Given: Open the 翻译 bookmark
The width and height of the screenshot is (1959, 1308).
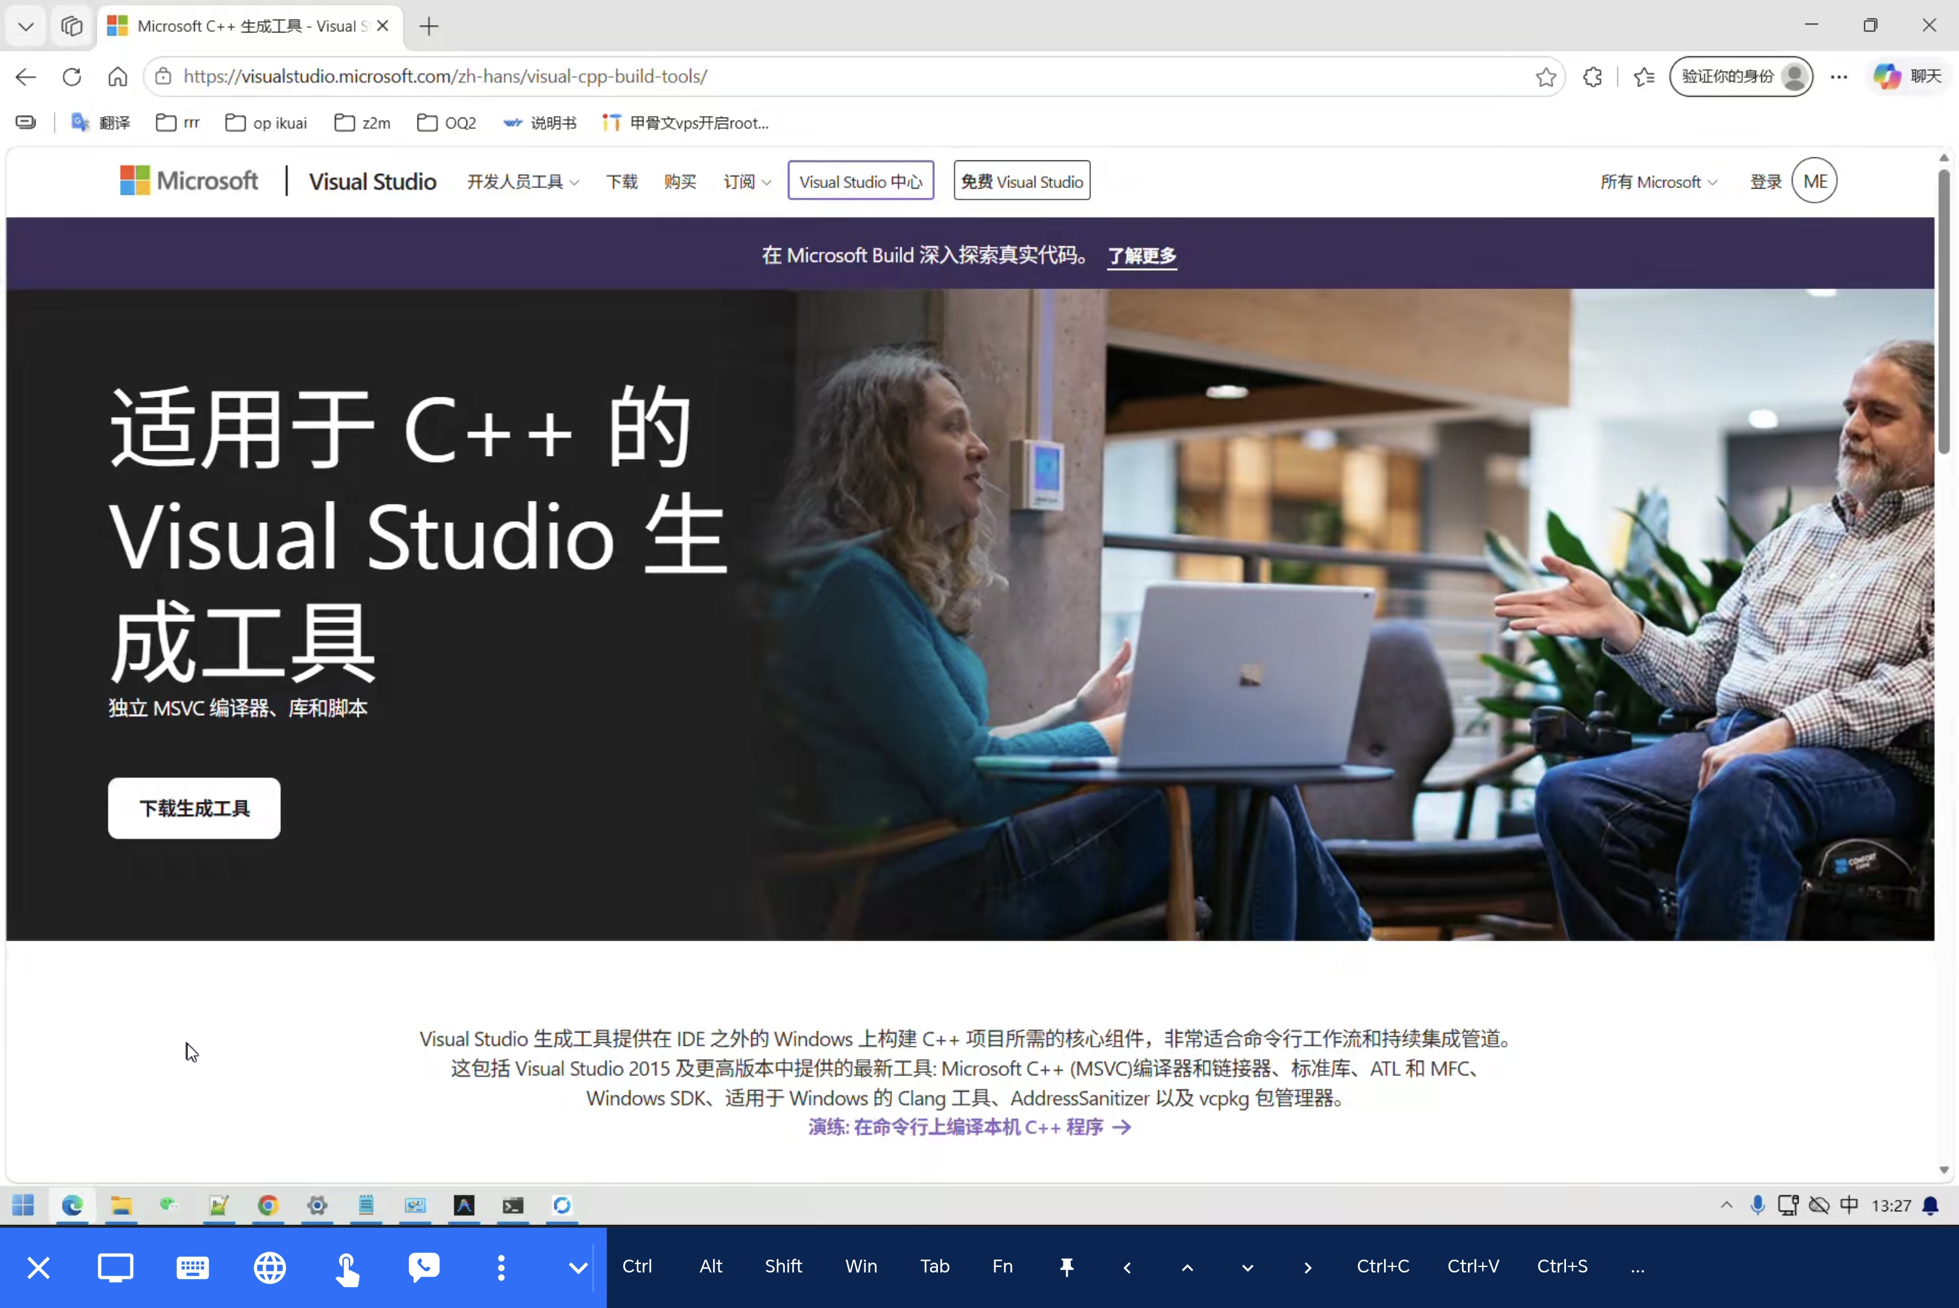Looking at the screenshot, I should [101, 124].
